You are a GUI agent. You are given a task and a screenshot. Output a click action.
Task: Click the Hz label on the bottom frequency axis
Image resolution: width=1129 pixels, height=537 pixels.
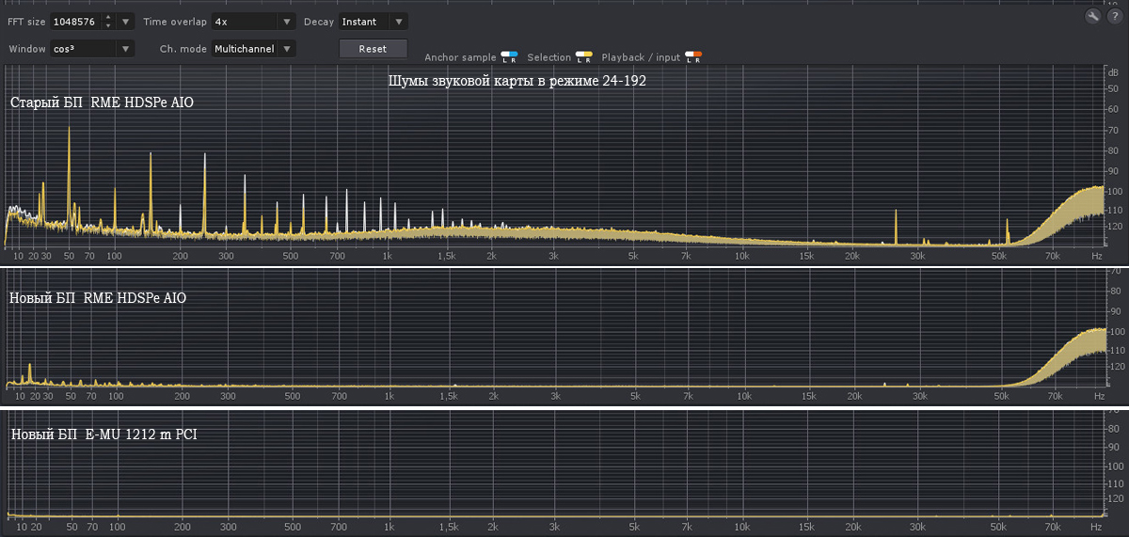pyautogui.click(x=1097, y=529)
